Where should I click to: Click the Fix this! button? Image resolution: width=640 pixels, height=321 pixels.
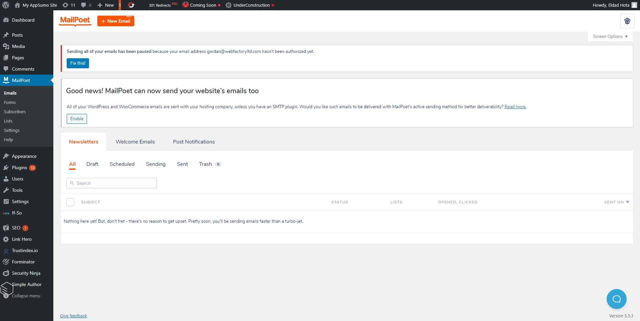tap(78, 63)
